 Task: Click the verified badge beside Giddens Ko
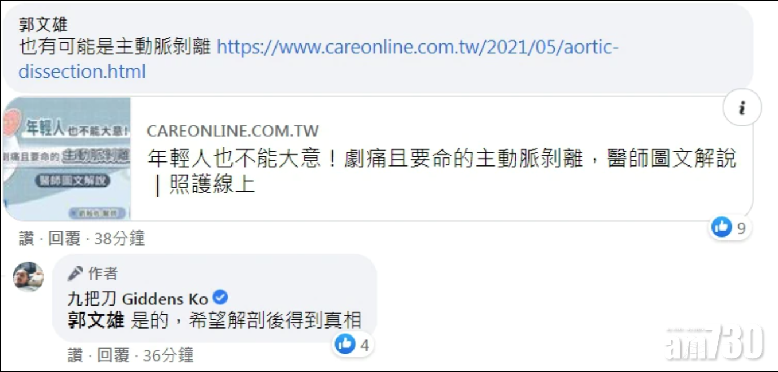tap(220, 298)
